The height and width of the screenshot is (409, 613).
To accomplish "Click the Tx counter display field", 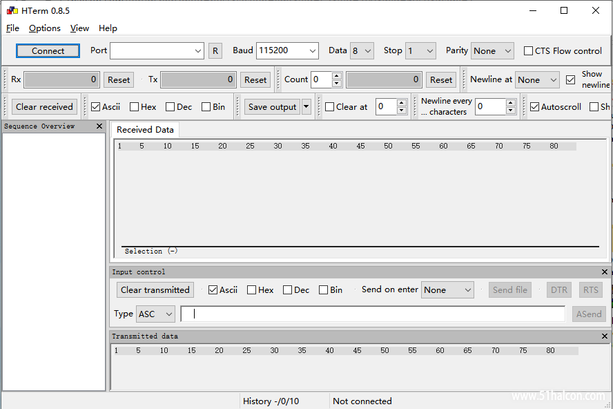I will [x=198, y=79].
